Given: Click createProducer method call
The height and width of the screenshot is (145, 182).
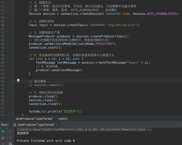Looking at the screenshot, I should pos(103,36).
